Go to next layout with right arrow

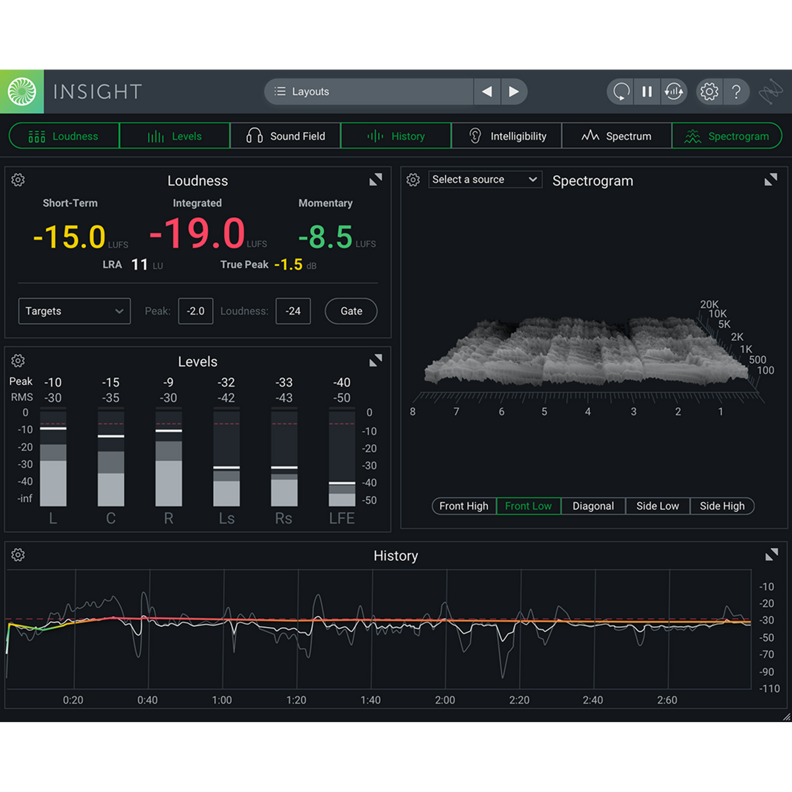(513, 92)
